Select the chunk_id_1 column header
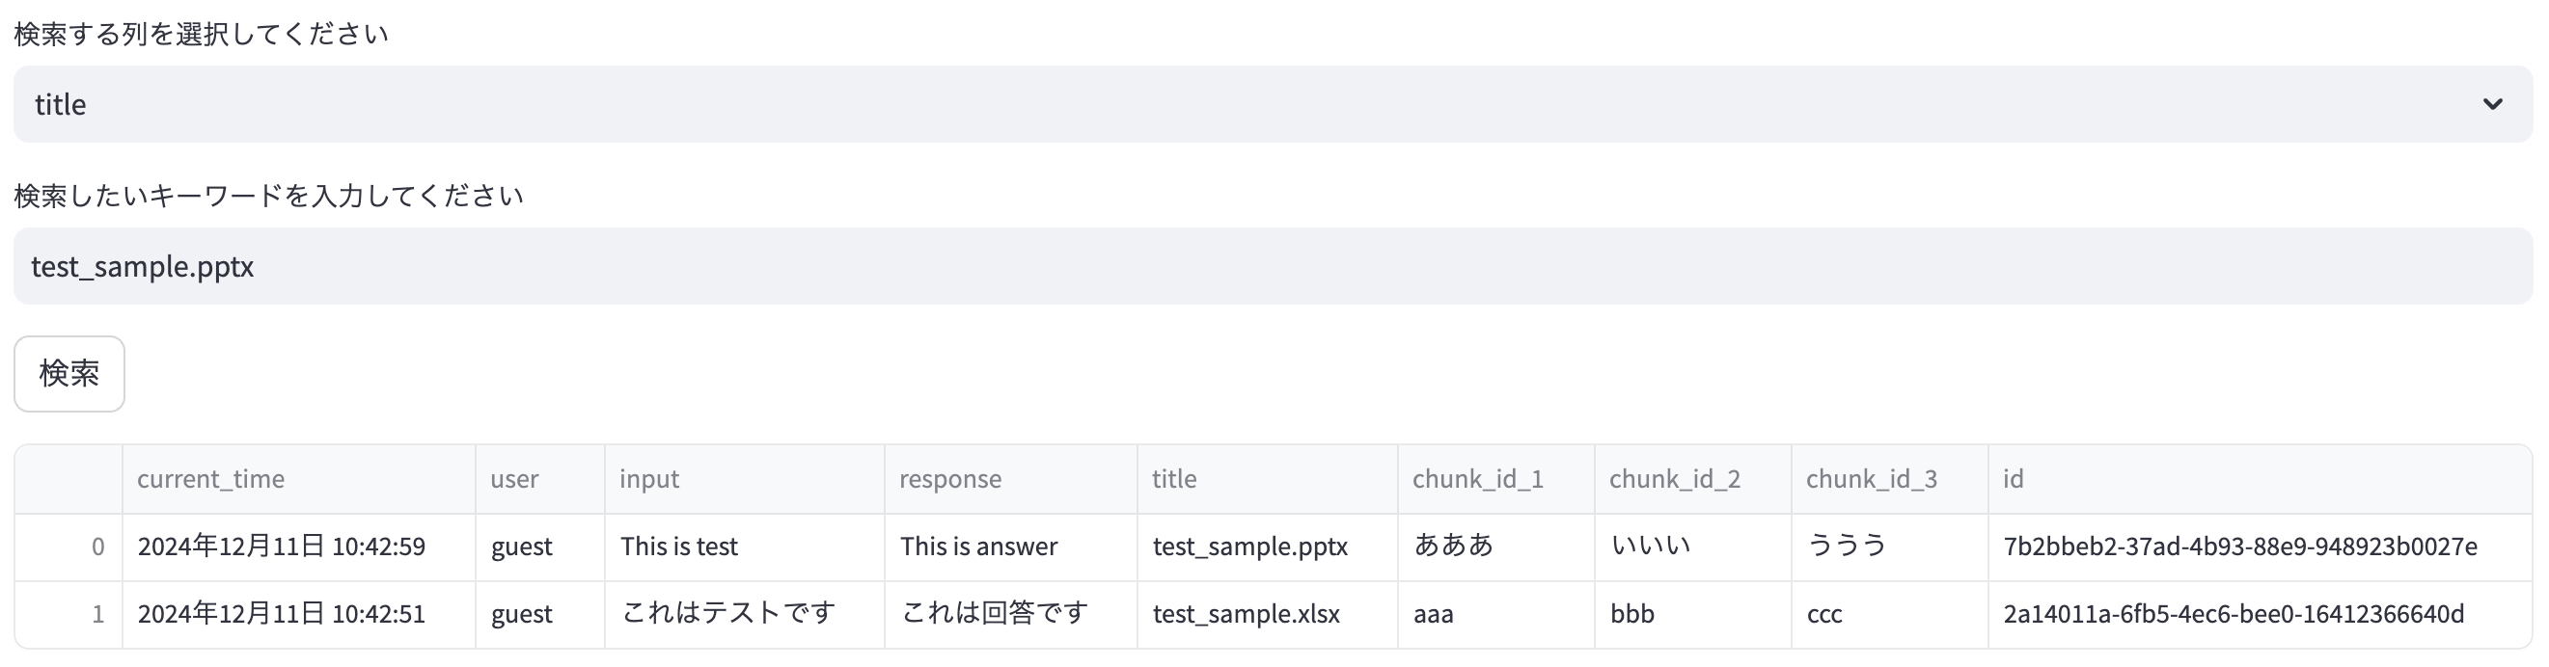Image resolution: width=2549 pixels, height=667 pixels. [x=1495, y=479]
